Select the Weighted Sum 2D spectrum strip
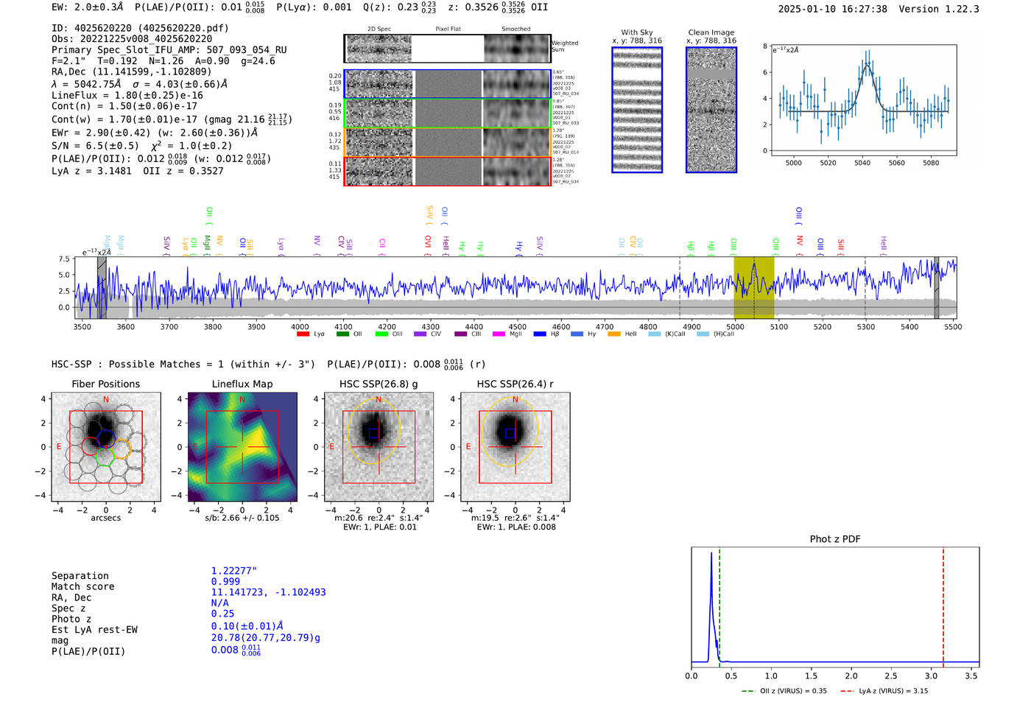The width and height of the screenshot is (1031, 702). coord(447,49)
